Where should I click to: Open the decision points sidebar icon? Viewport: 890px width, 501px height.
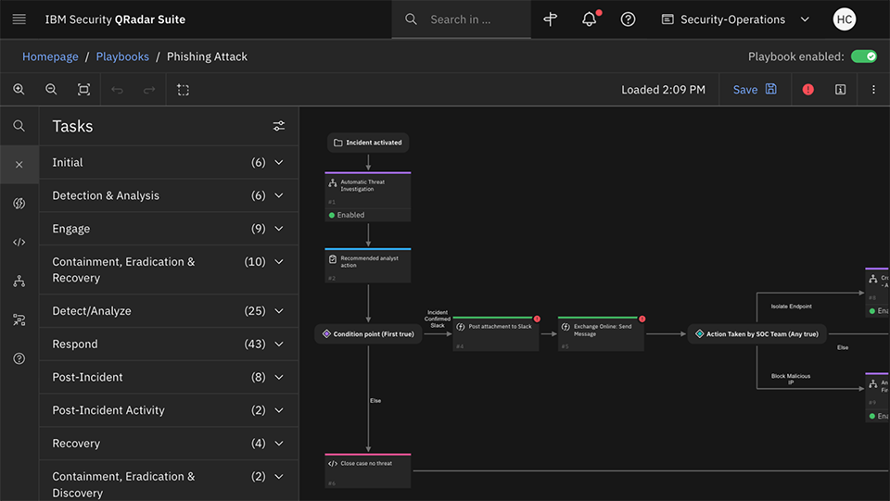coord(19,319)
